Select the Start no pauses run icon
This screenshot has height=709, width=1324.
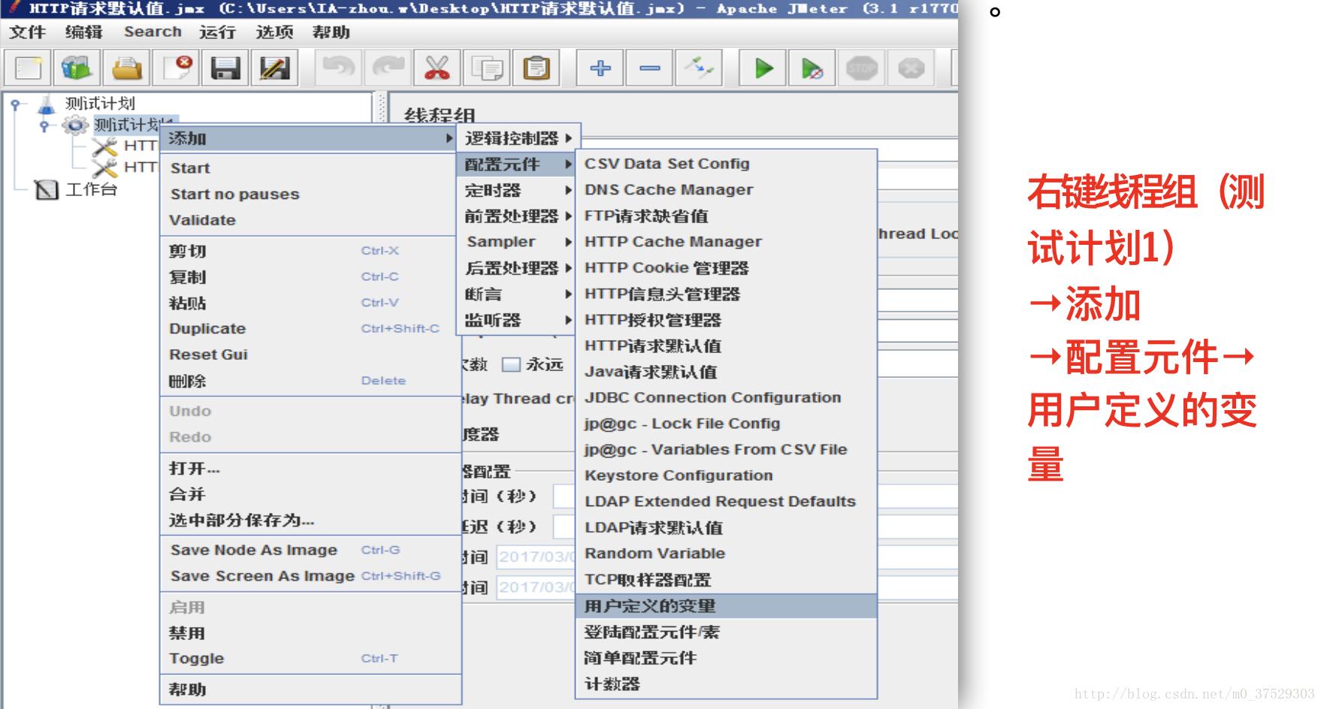pos(810,68)
